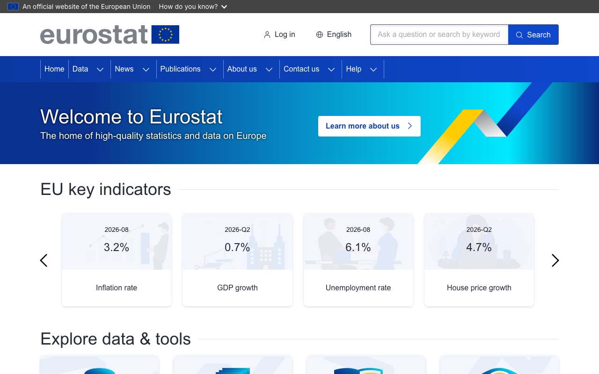This screenshot has height=374, width=599.
Task: Expand the News menu chevron
Action: pyautogui.click(x=146, y=70)
